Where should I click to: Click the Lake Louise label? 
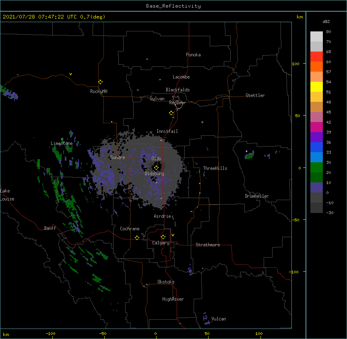[7, 195]
